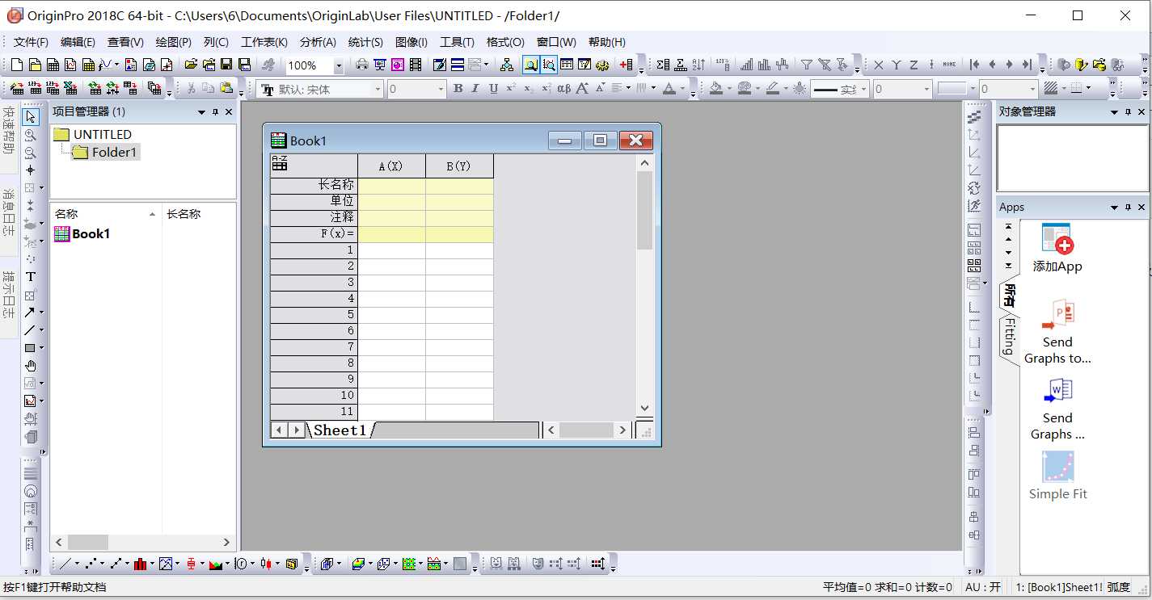Toggle Bold formatting

[458, 88]
